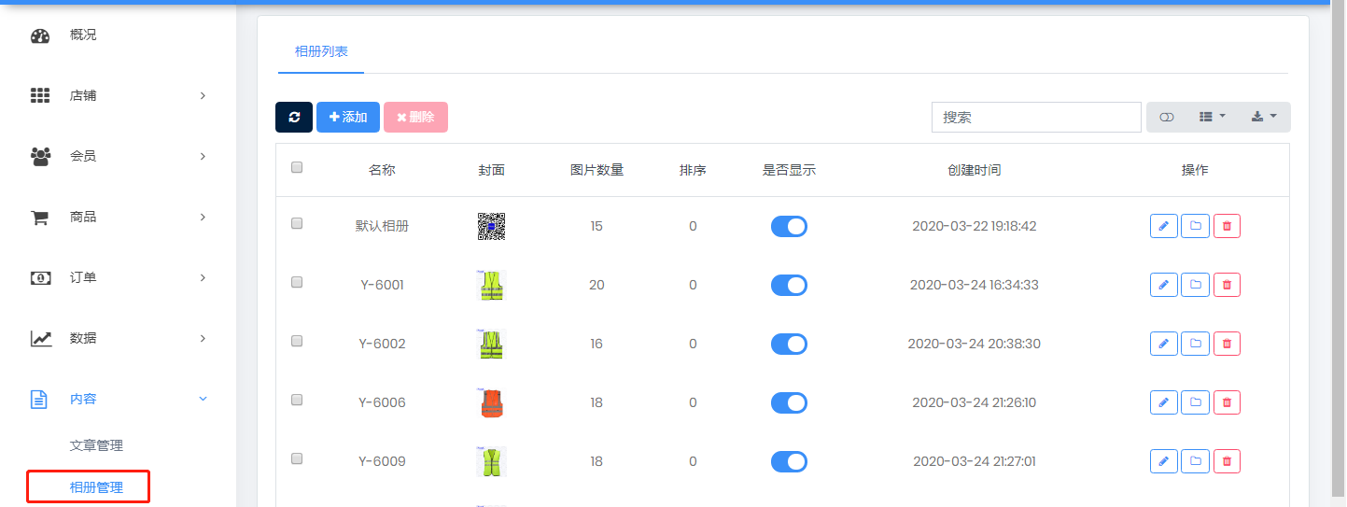Viewport: 1347px width, 507px height.
Task: Check the Y-6006 row checkbox
Action: 297,400
